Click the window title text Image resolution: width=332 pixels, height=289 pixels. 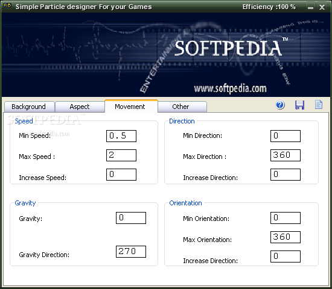point(84,7)
